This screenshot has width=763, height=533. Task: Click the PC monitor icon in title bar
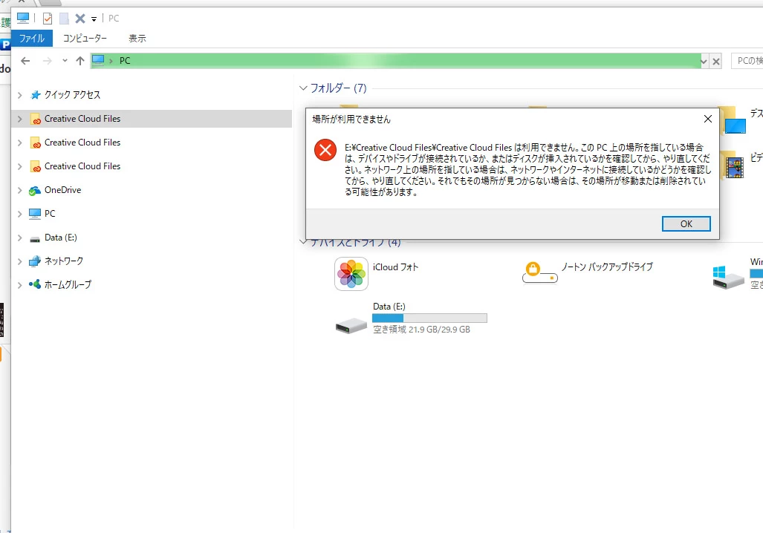click(x=23, y=18)
